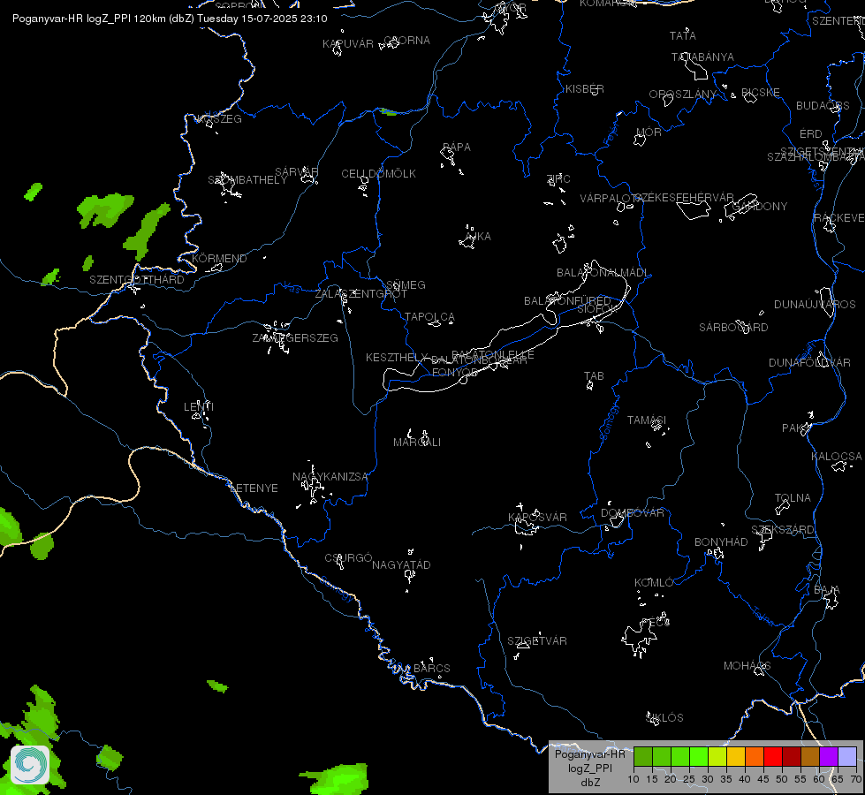This screenshot has height=795, width=865.
Task: Select the 35–40 dBZ yellow legend swatch
Action: 736,756
